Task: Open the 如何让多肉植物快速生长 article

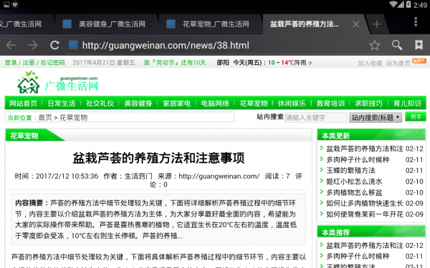Action: coord(365,203)
